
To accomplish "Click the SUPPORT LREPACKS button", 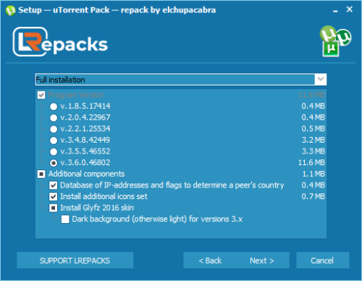I will point(75,261).
